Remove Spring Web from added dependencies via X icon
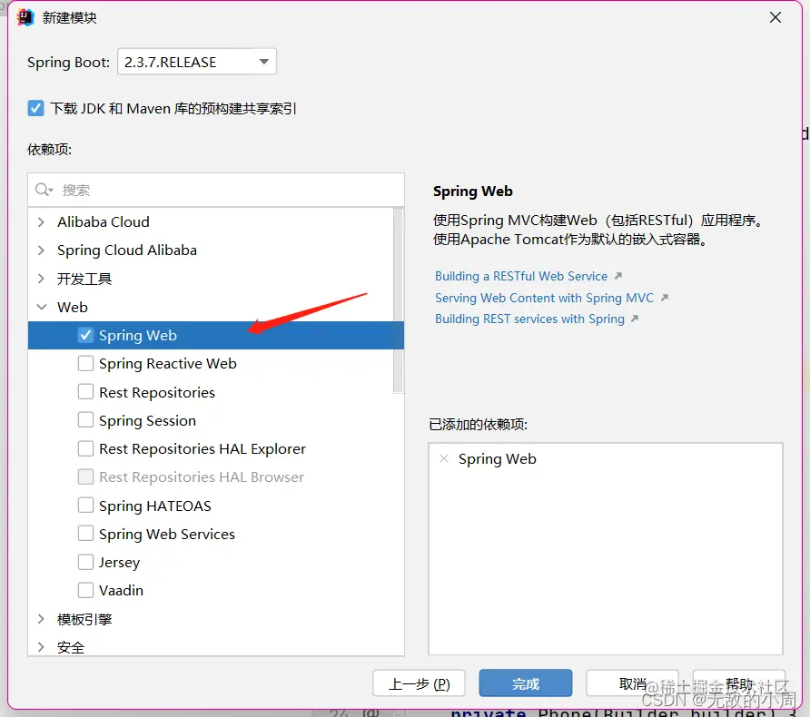The image size is (810, 717). coord(444,458)
